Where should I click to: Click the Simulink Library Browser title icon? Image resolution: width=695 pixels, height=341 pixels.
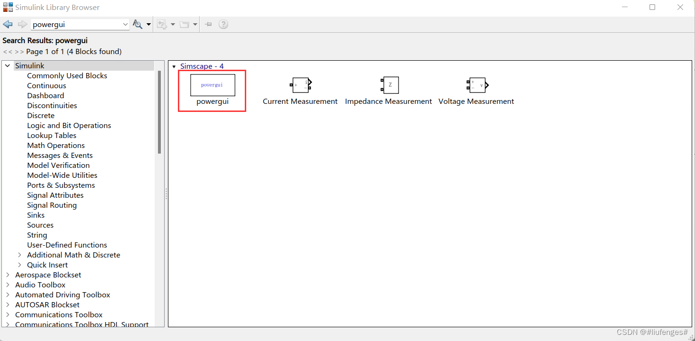pyautogui.click(x=8, y=7)
